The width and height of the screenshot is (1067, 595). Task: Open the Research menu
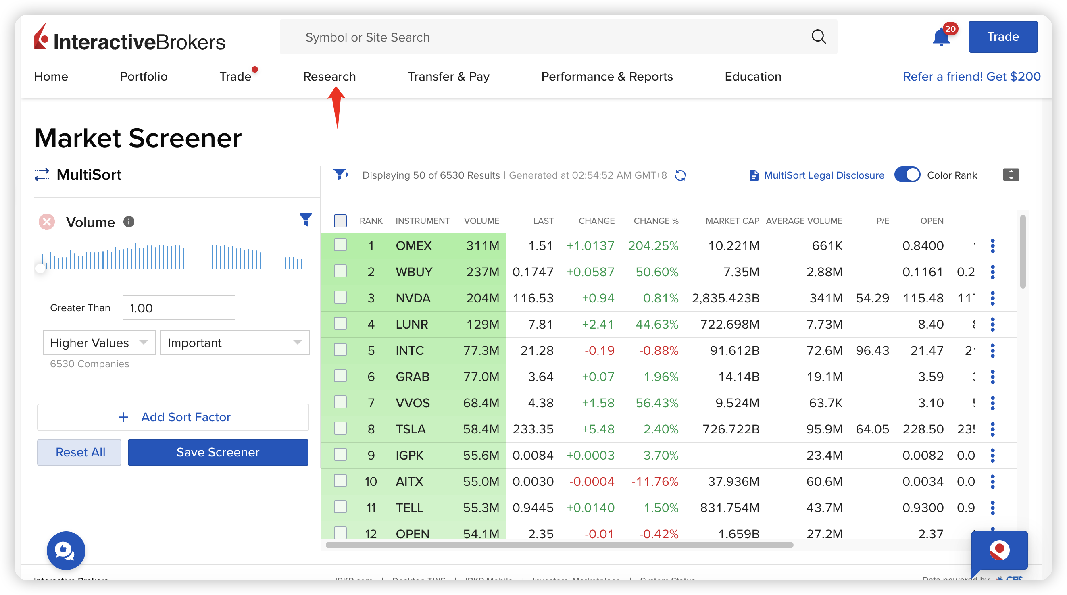[x=329, y=77]
